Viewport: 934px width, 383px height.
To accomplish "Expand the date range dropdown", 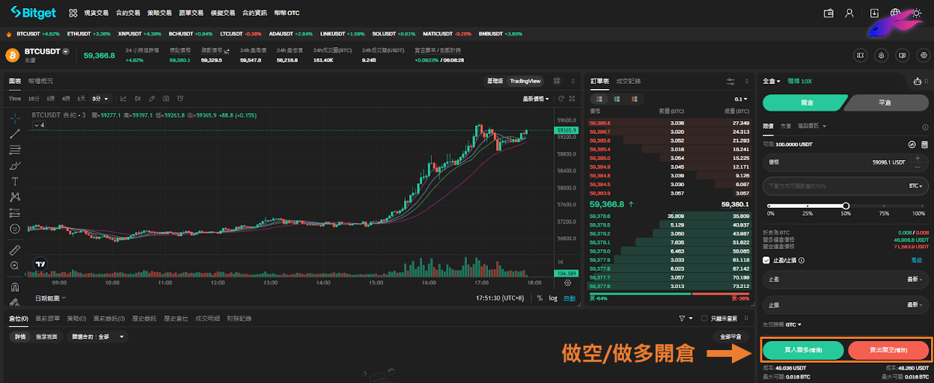I will pos(50,298).
